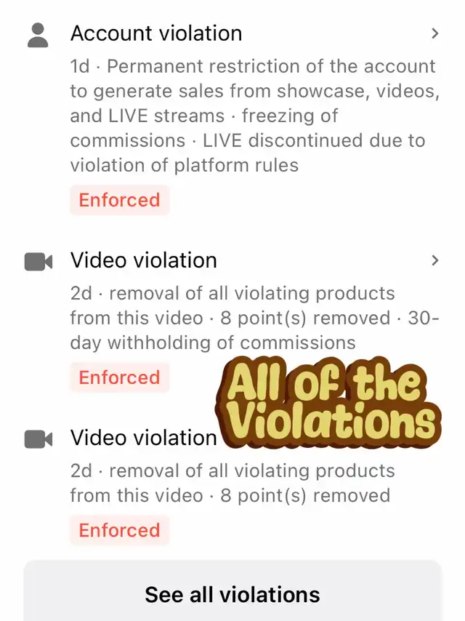Click the 1d timestamp on Account violation
The height and width of the screenshot is (621, 465).
[x=80, y=67]
